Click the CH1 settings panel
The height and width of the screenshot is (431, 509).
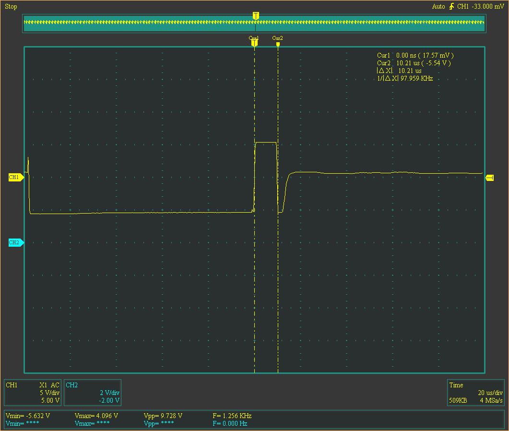coord(33,393)
